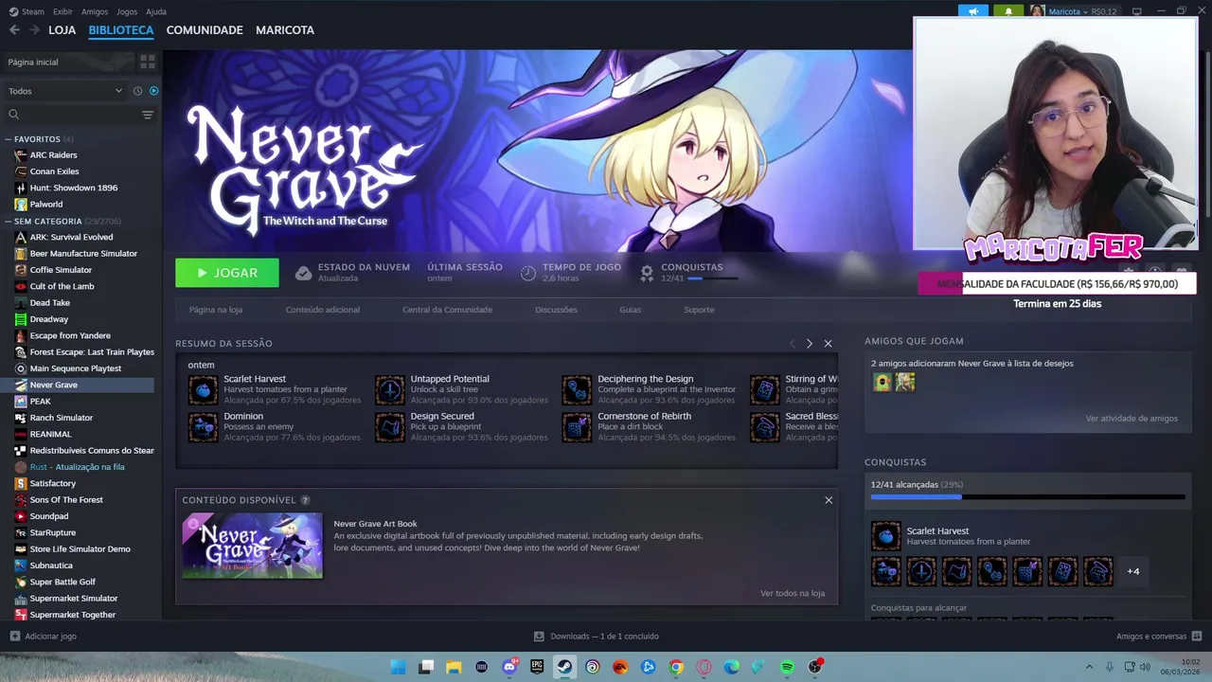Open Guias link
The image size is (1212, 682).
point(630,310)
